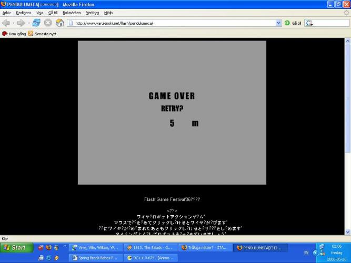Open the Bokmärken menu
This screenshot has height=263, width=351.
point(71,13)
